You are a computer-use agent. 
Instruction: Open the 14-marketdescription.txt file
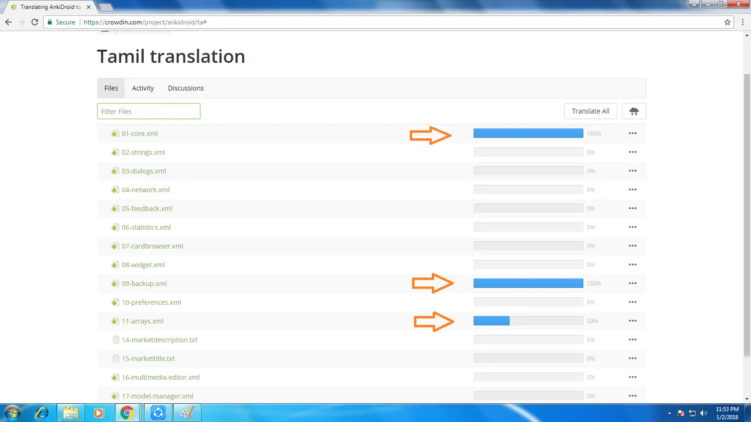point(160,340)
